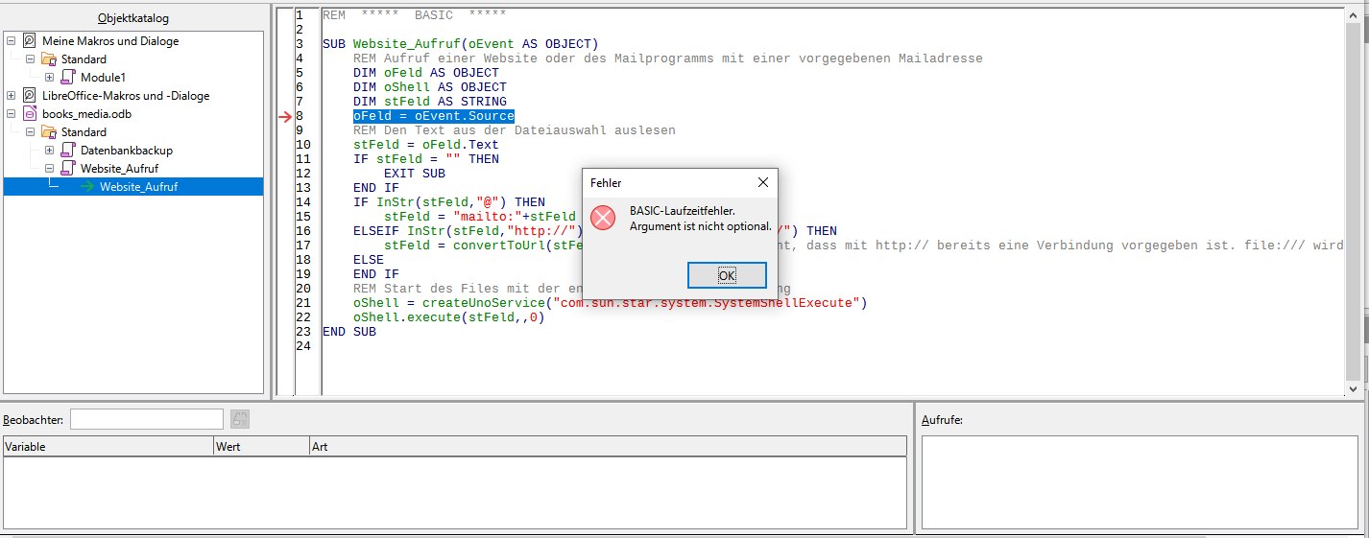Click the Beobachter label
1369x538 pixels.
click(x=34, y=420)
